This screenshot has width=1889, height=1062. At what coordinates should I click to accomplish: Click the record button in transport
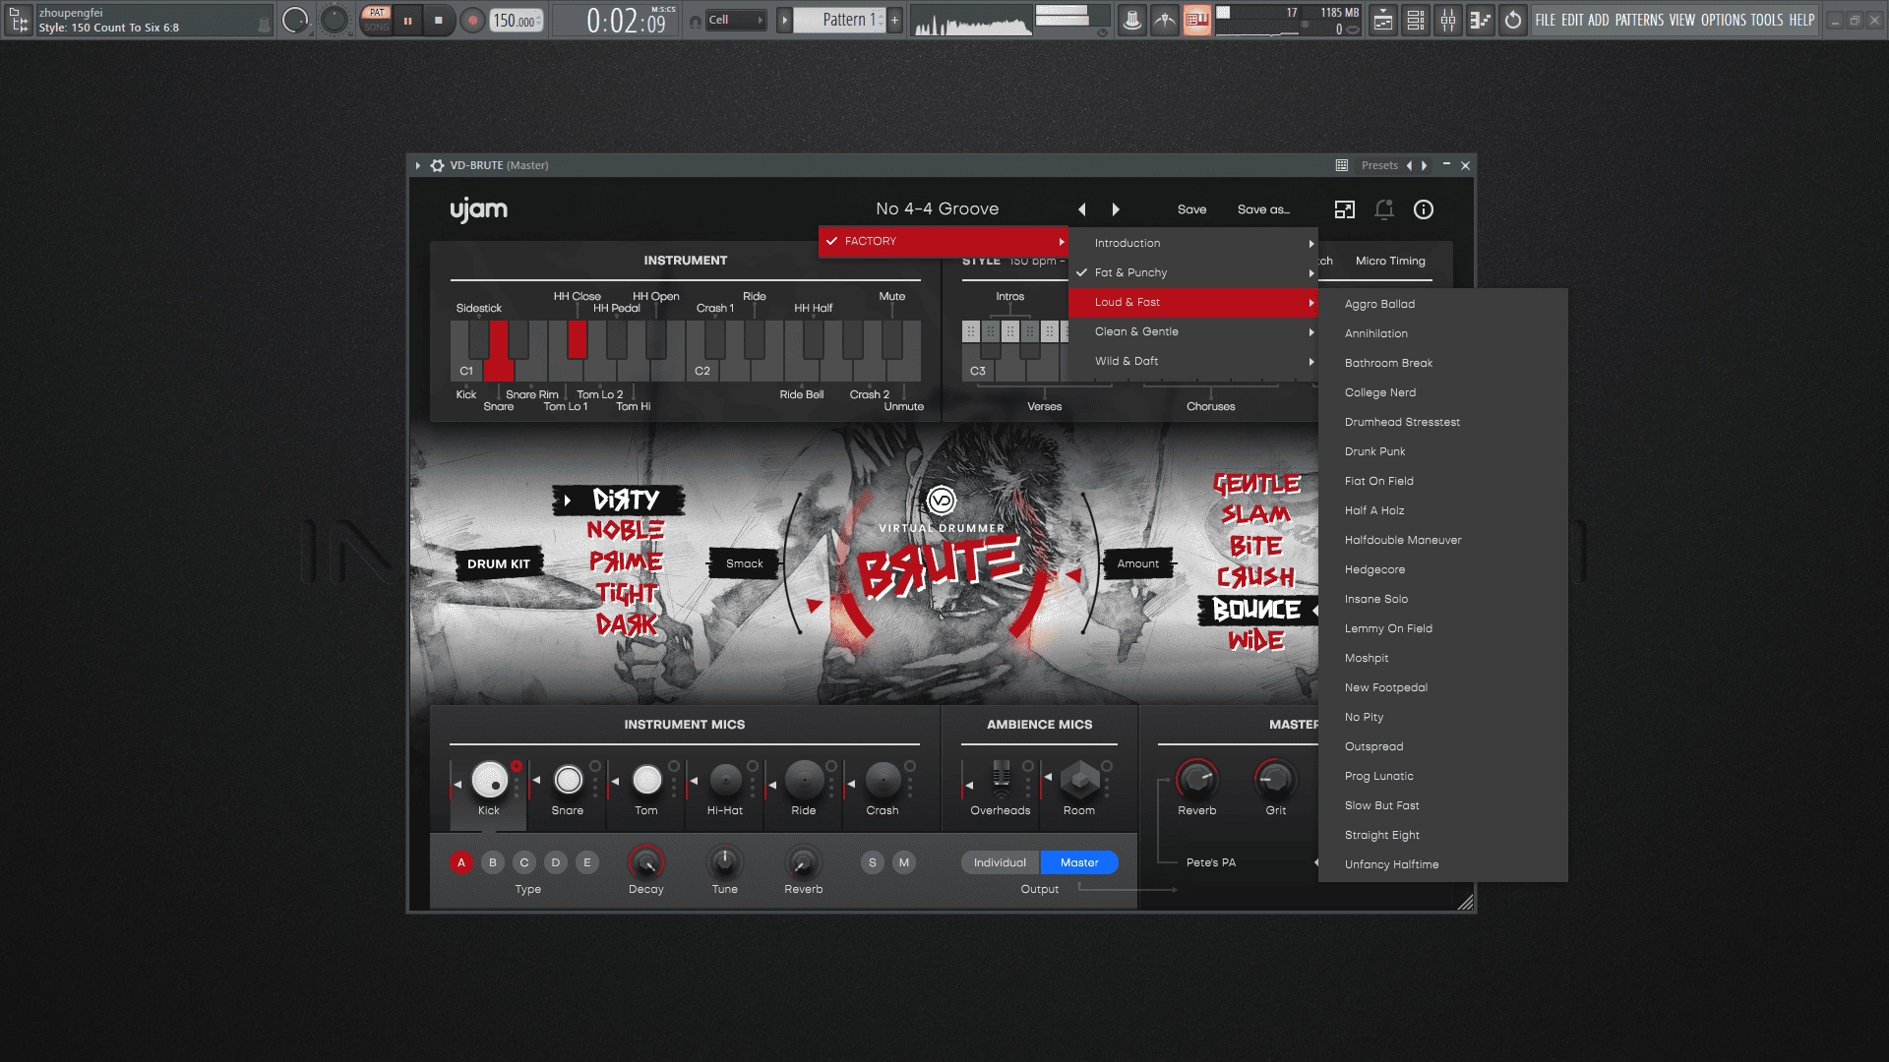pyautogui.click(x=473, y=20)
